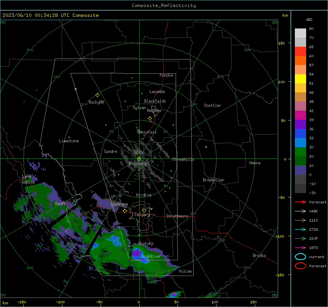
Task: Click the yellow radar-center diamond near Olds
Action: pos(139,159)
